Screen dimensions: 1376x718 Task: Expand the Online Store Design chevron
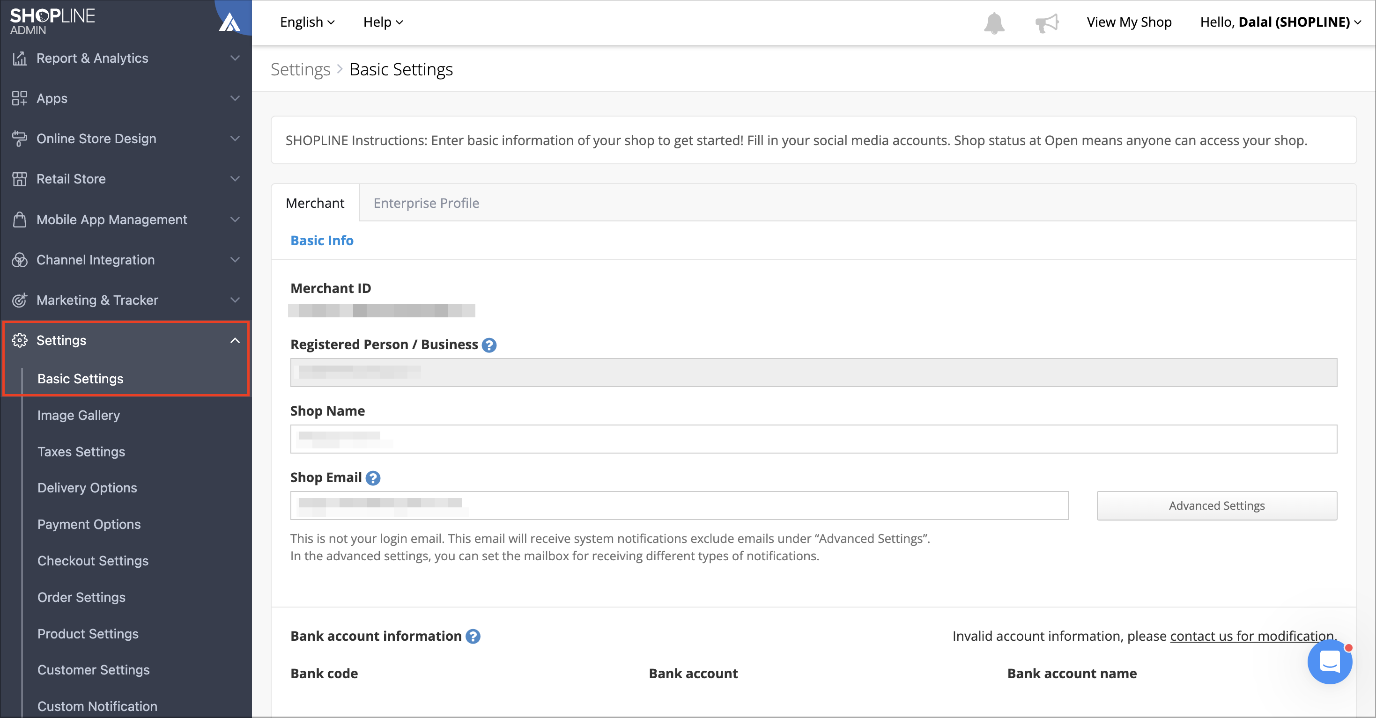[235, 139]
